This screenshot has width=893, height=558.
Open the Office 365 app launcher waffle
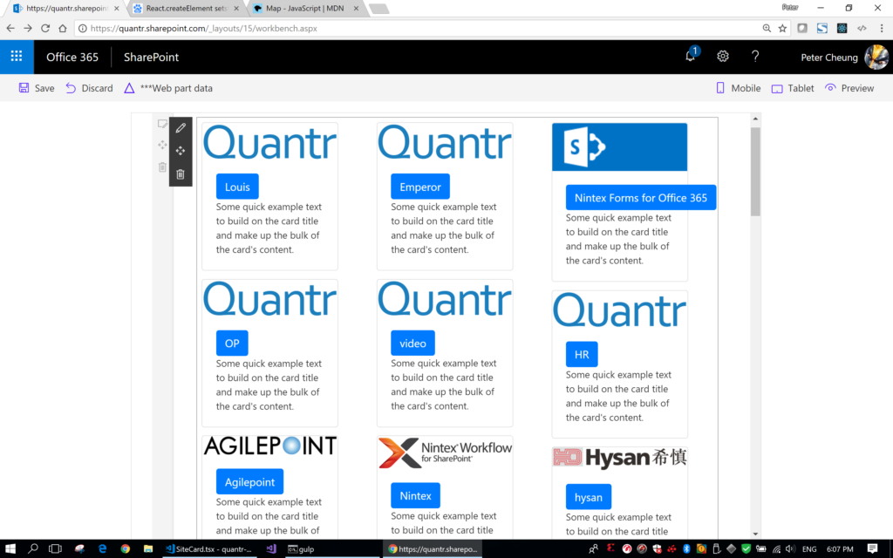tap(17, 57)
